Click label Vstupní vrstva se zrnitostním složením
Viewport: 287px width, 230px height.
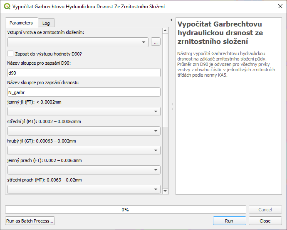tap(46, 32)
